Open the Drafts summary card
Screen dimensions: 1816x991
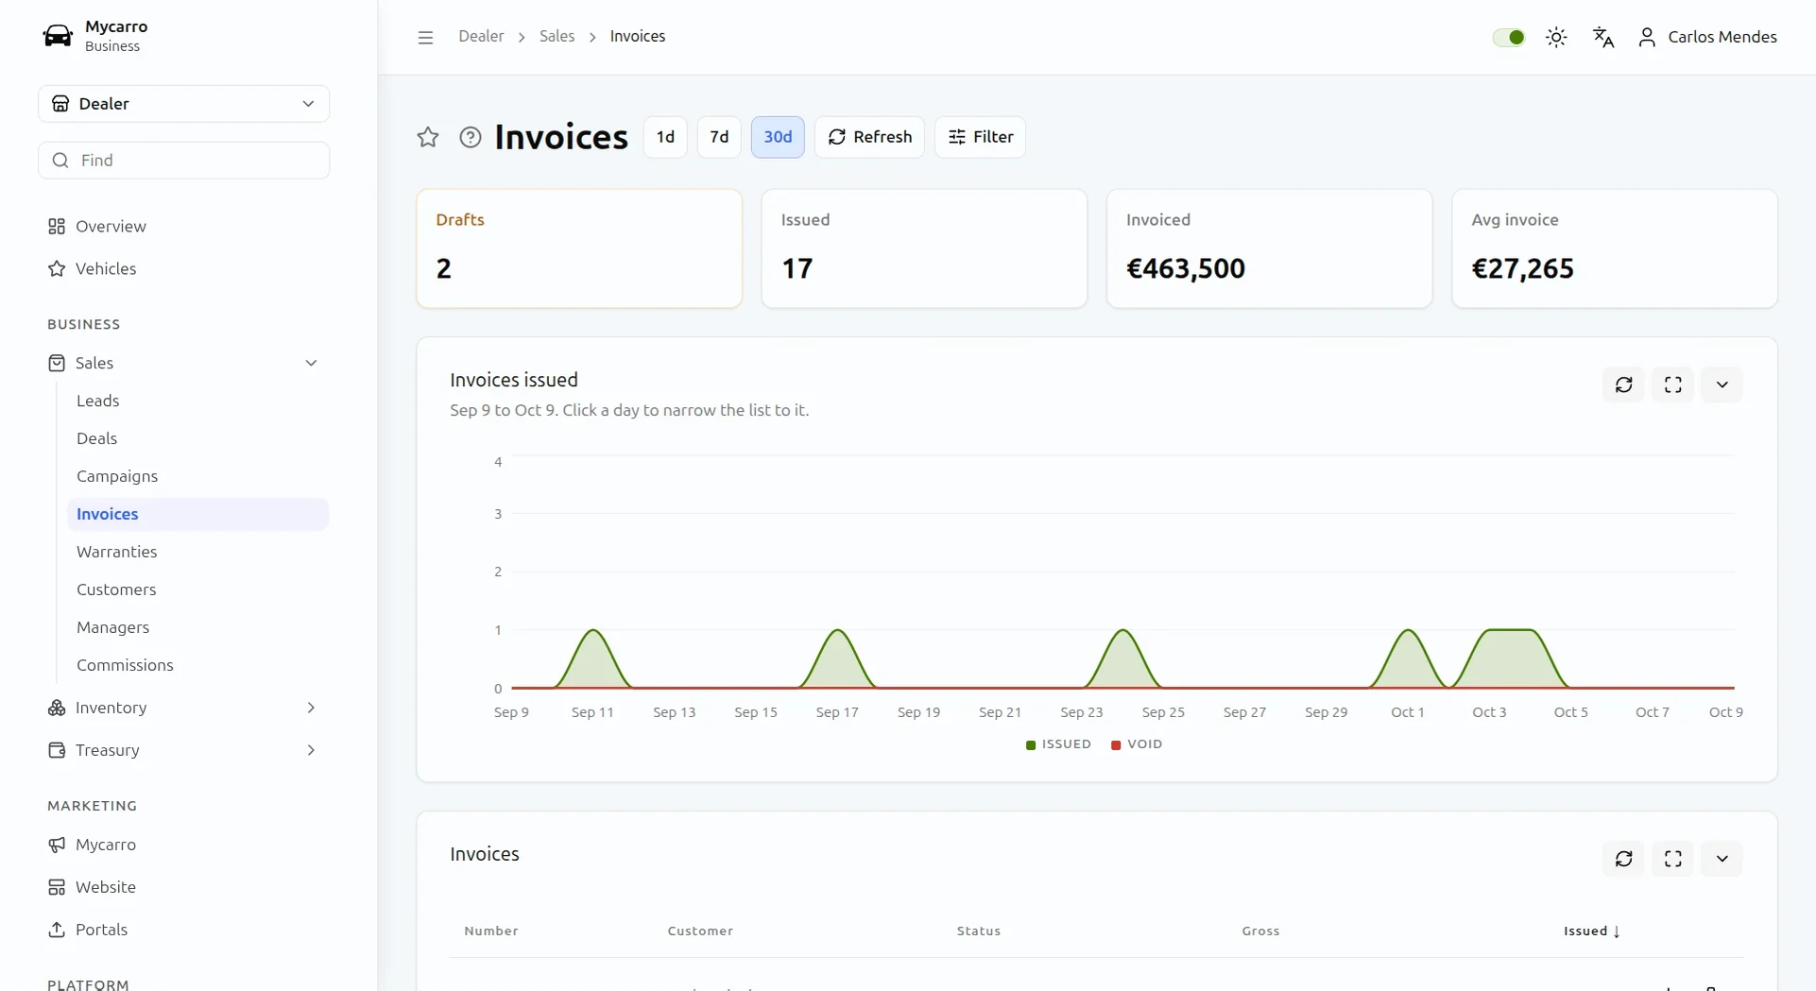[579, 248]
